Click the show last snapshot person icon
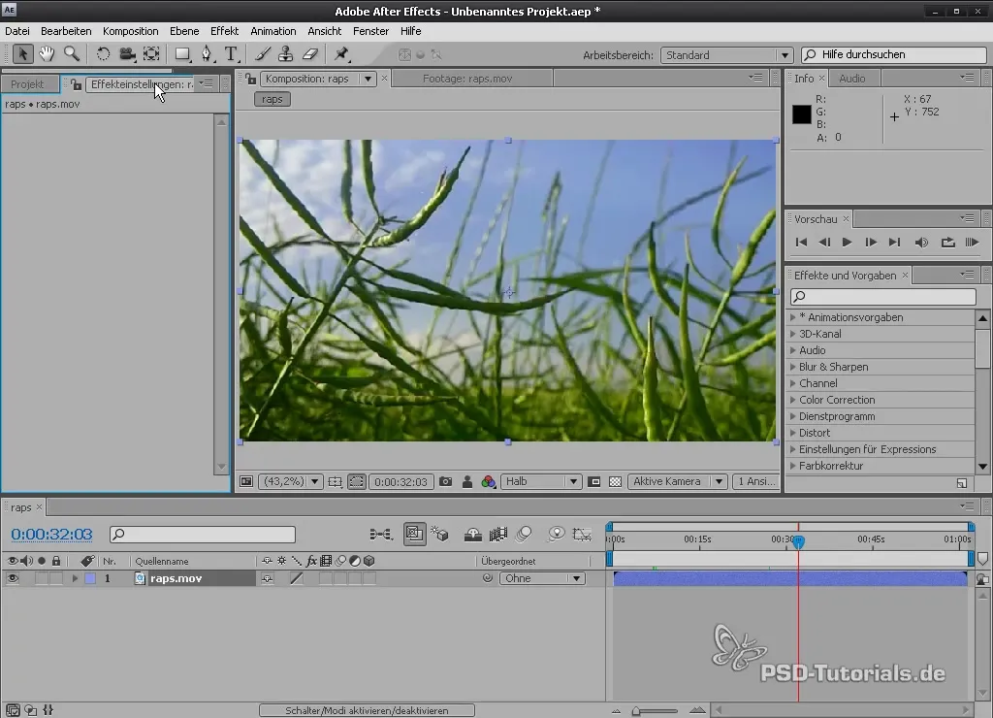Screen dimensions: 993x718 pos(467,481)
